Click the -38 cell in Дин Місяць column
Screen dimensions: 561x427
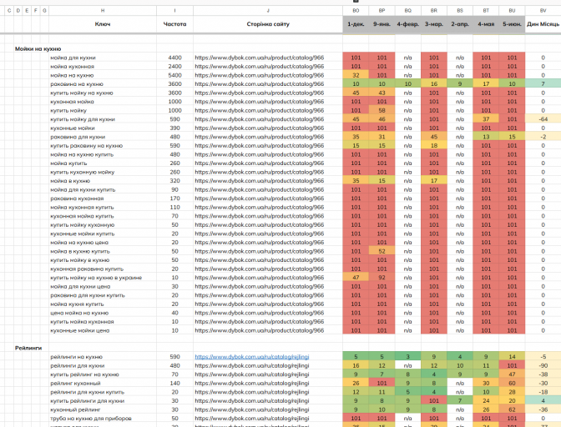(543, 374)
